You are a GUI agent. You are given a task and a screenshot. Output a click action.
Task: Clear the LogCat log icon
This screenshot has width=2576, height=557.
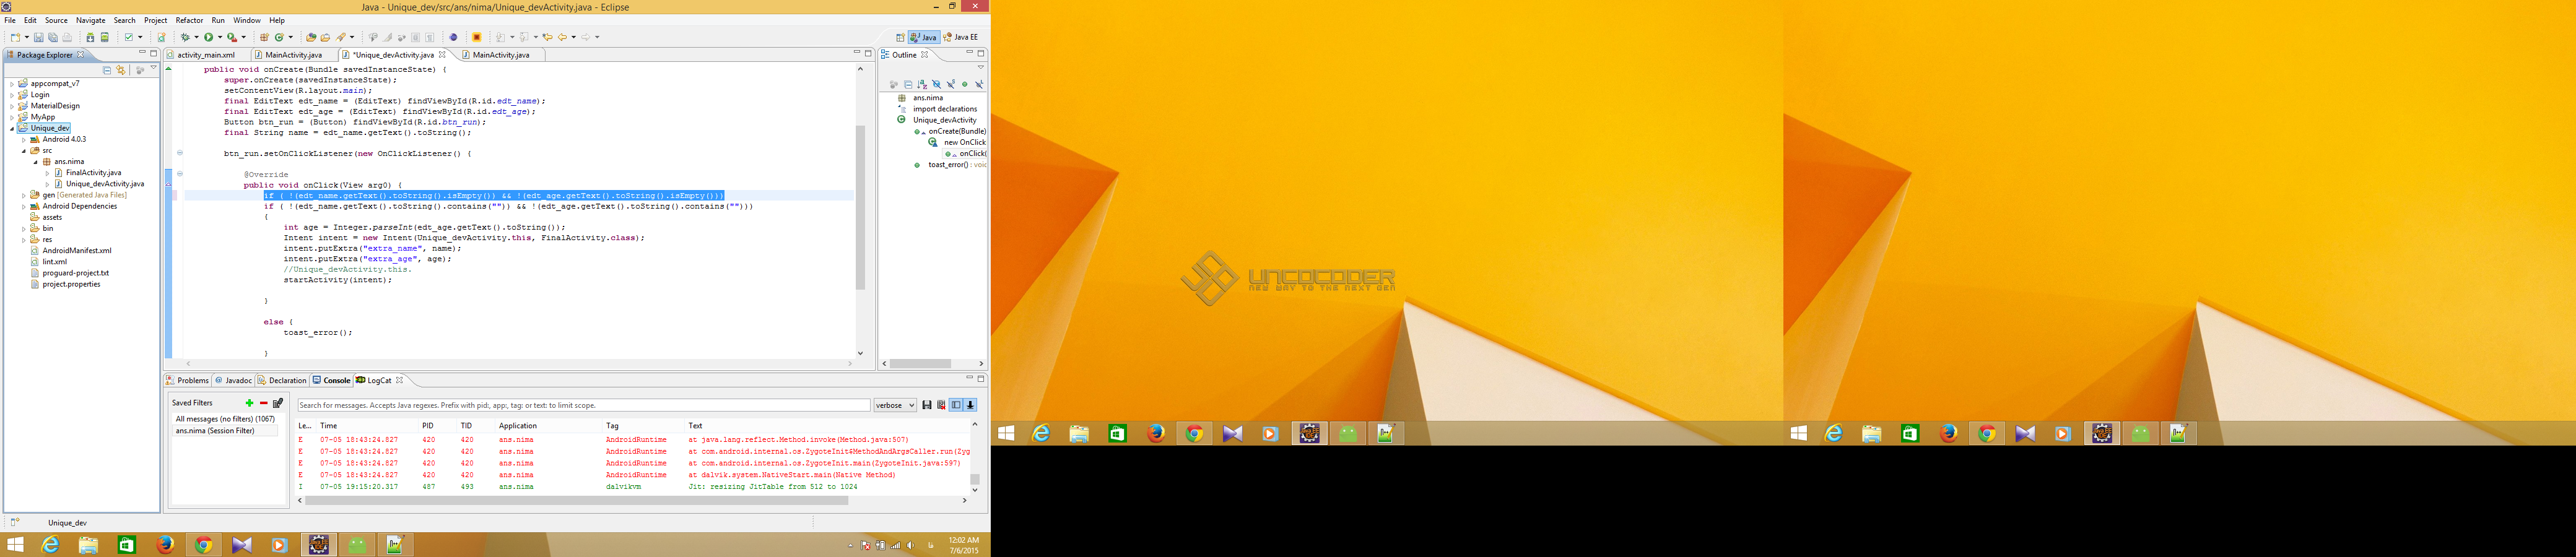tap(941, 405)
